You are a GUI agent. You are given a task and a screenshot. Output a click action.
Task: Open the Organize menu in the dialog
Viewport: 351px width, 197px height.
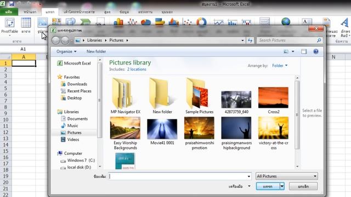click(x=66, y=51)
